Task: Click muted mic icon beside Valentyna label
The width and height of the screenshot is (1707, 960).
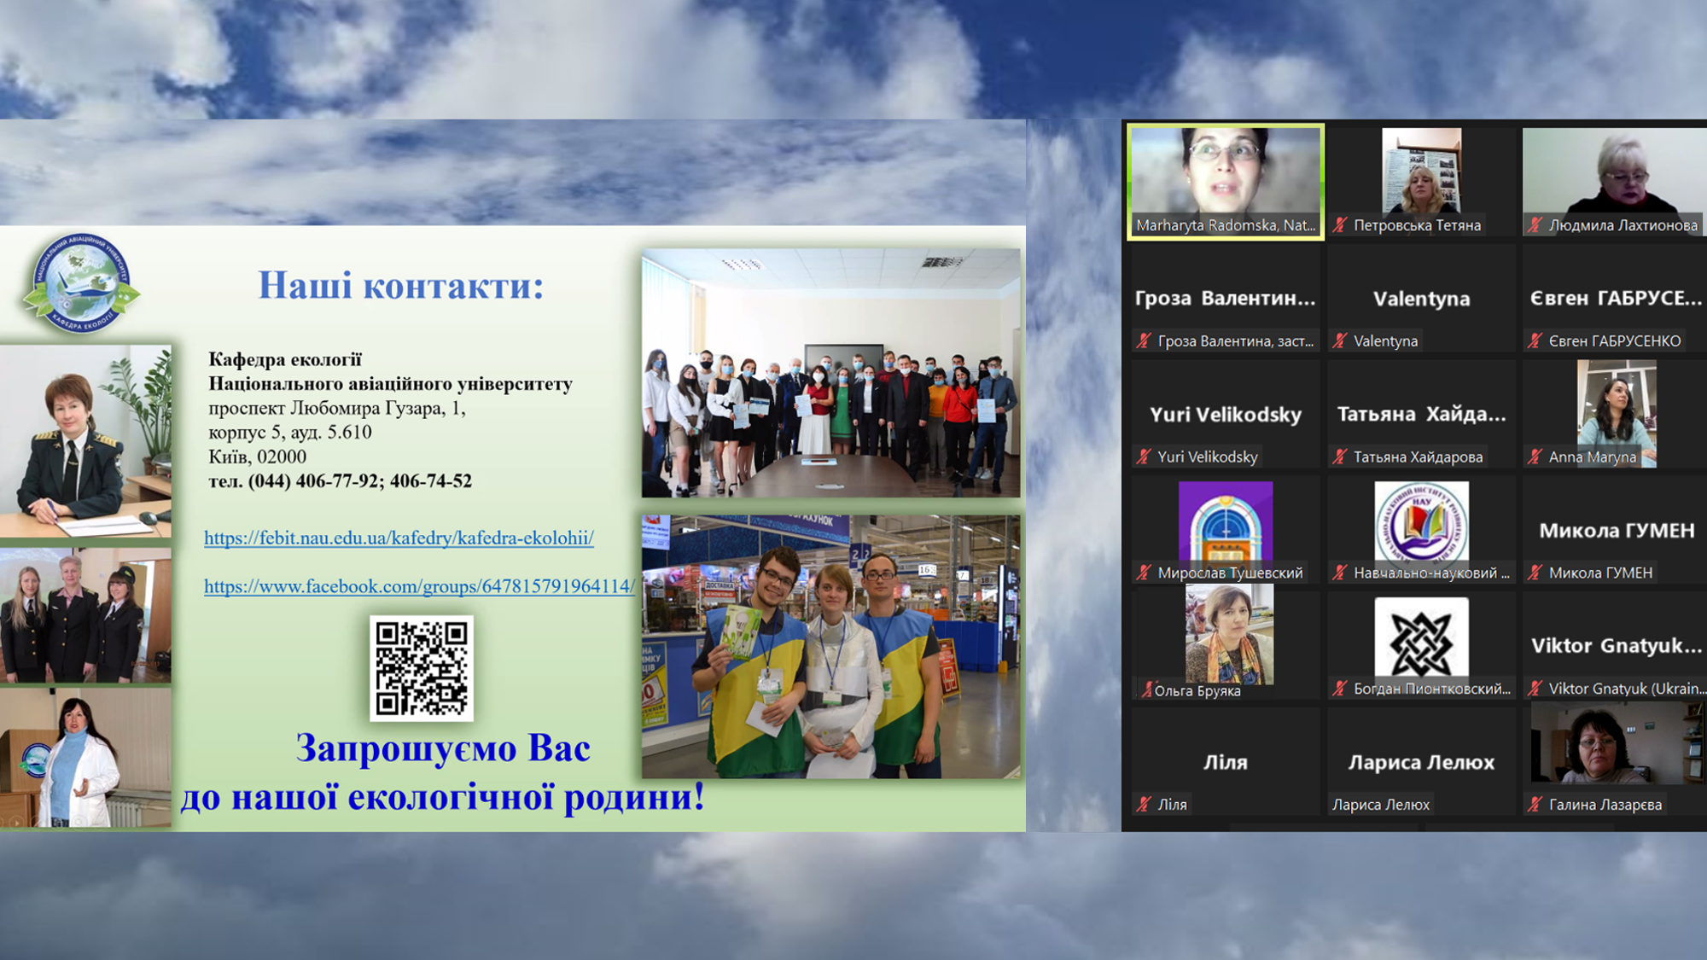Action: [x=1340, y=340]
